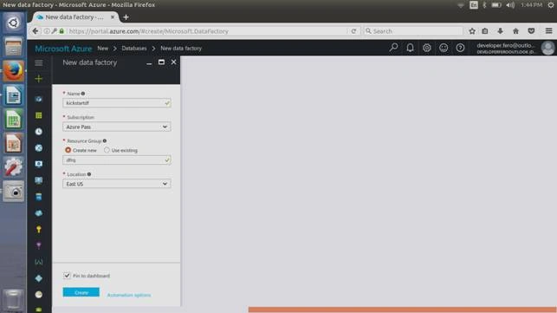This screenshot has width=557, height=313.
Task: Show info tooltip next to Name label
Action: tap(83, 94)
